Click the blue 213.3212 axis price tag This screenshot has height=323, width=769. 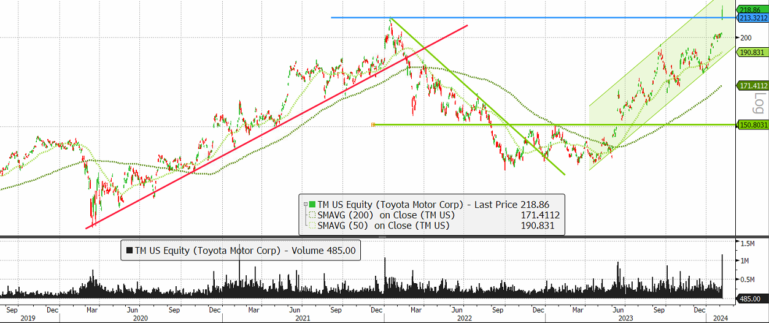pos(752,18)
